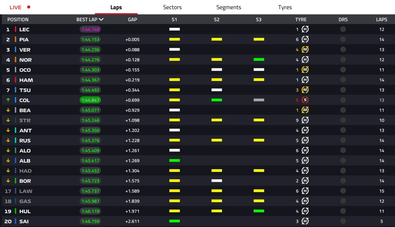395x227 pixels.
Task: Toggle the DRS indicator for Hamilton
Action: pos(343,80)
